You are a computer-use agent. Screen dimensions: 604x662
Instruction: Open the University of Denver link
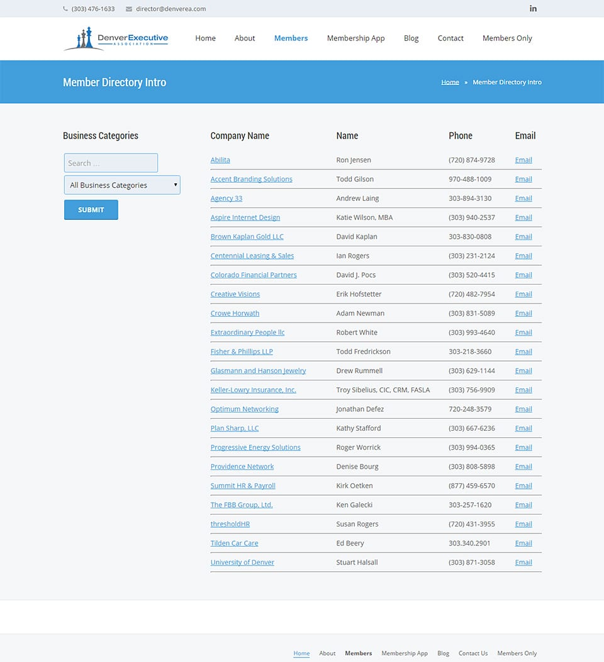tap(242, 562)
